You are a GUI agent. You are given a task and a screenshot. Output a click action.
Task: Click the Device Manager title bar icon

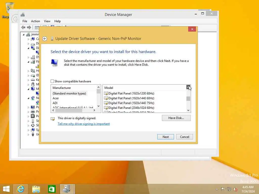tap(23, 15)
